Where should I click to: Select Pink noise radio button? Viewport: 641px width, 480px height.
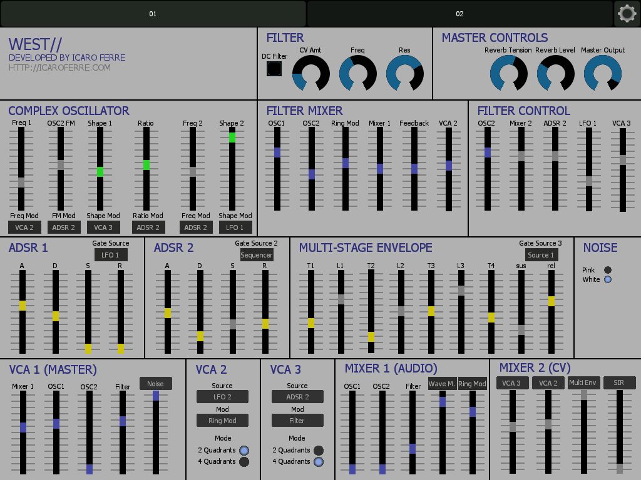click(608, 270)
